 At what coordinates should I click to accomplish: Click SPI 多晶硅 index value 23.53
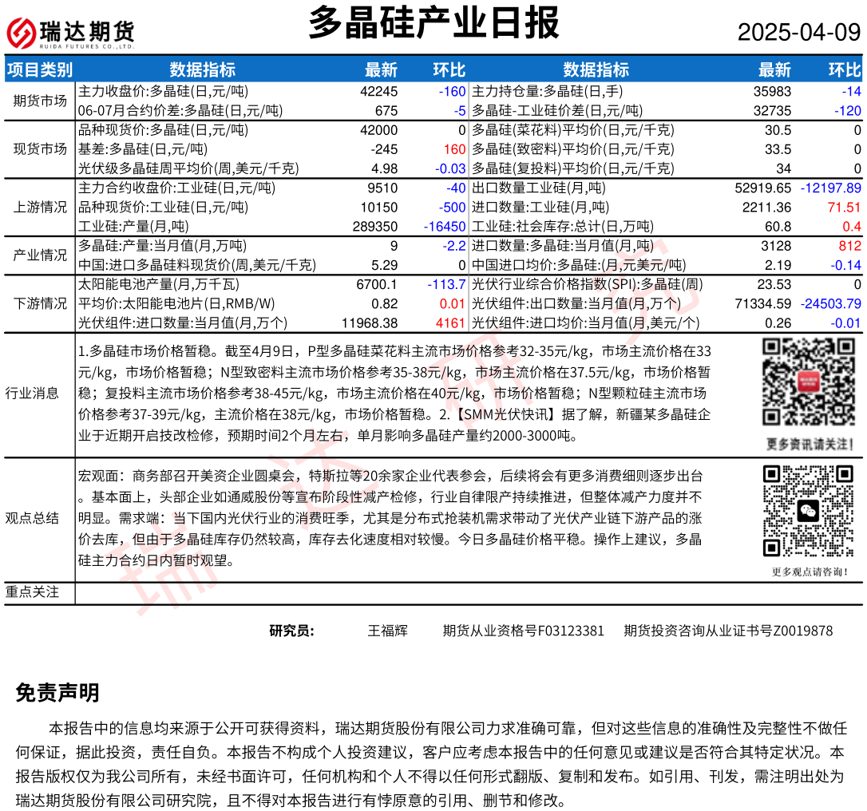[x=774, y=285]
